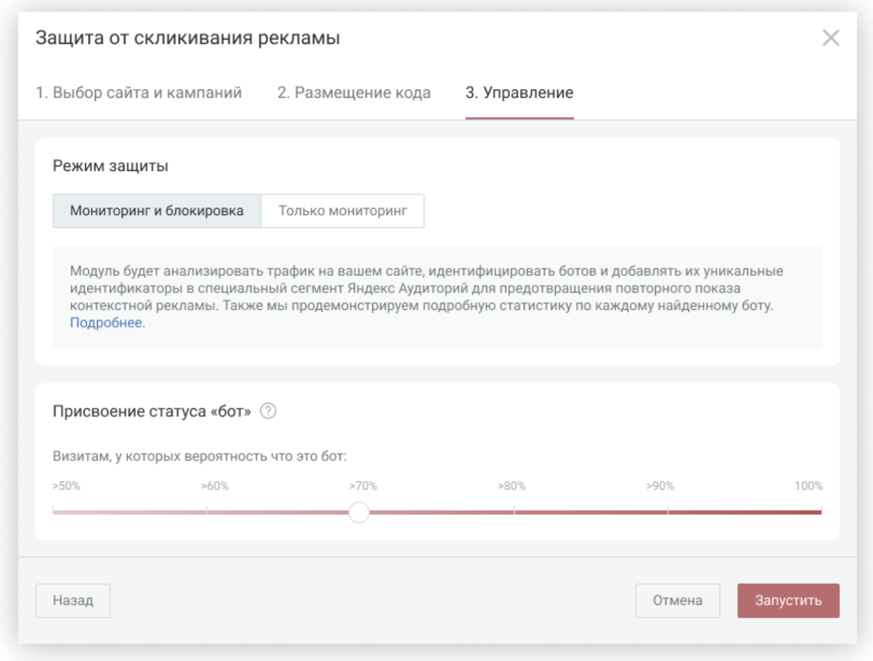Click the 'Присвоение статуса «бот»' heading
873x661 pixels.
tap(152, 411)
